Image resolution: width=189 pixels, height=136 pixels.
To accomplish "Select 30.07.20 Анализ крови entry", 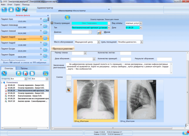I will click(x=26, y=101).
